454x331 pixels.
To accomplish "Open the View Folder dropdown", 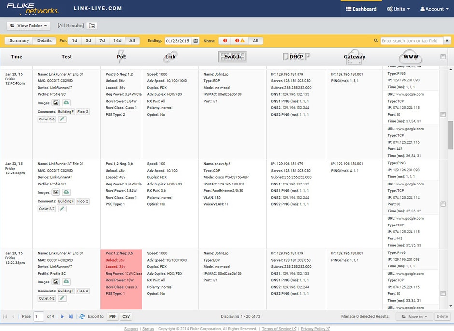I will click(28, 25).
